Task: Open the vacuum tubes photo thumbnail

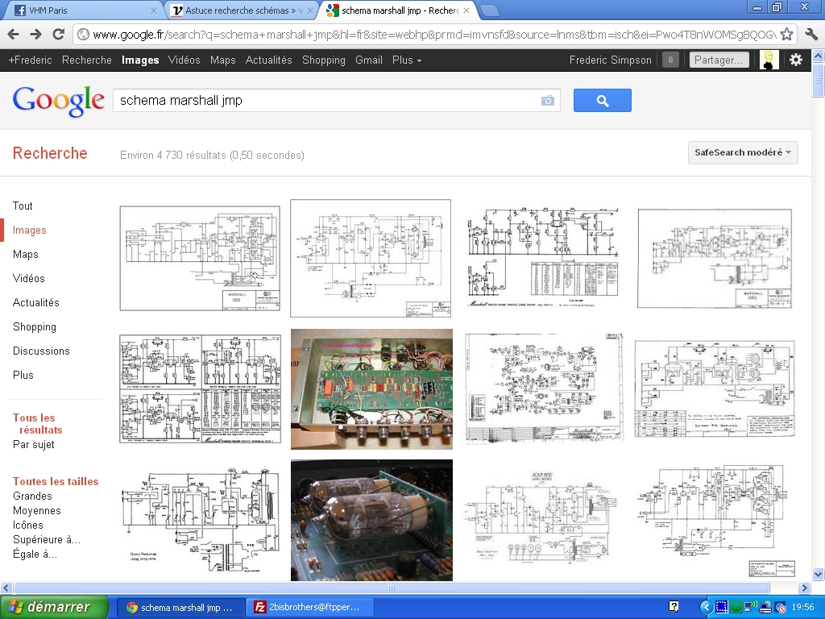Action: [371, 520]
